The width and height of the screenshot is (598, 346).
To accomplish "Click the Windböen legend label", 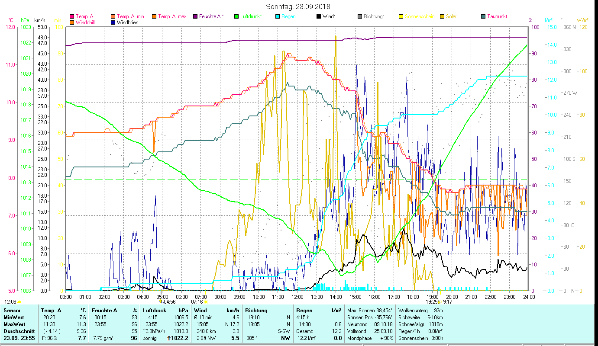I will pos(128,22).
